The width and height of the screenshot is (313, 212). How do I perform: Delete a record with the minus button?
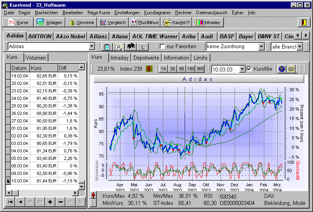pos(61,202)
